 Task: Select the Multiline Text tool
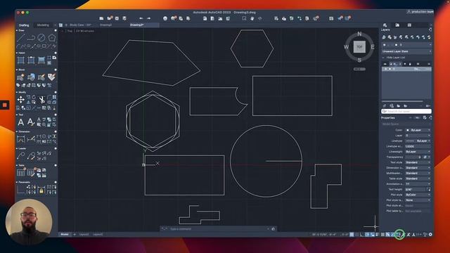tap(21, 122)
